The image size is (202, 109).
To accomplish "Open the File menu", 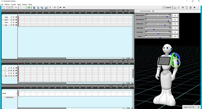I will tap(2, 4).
